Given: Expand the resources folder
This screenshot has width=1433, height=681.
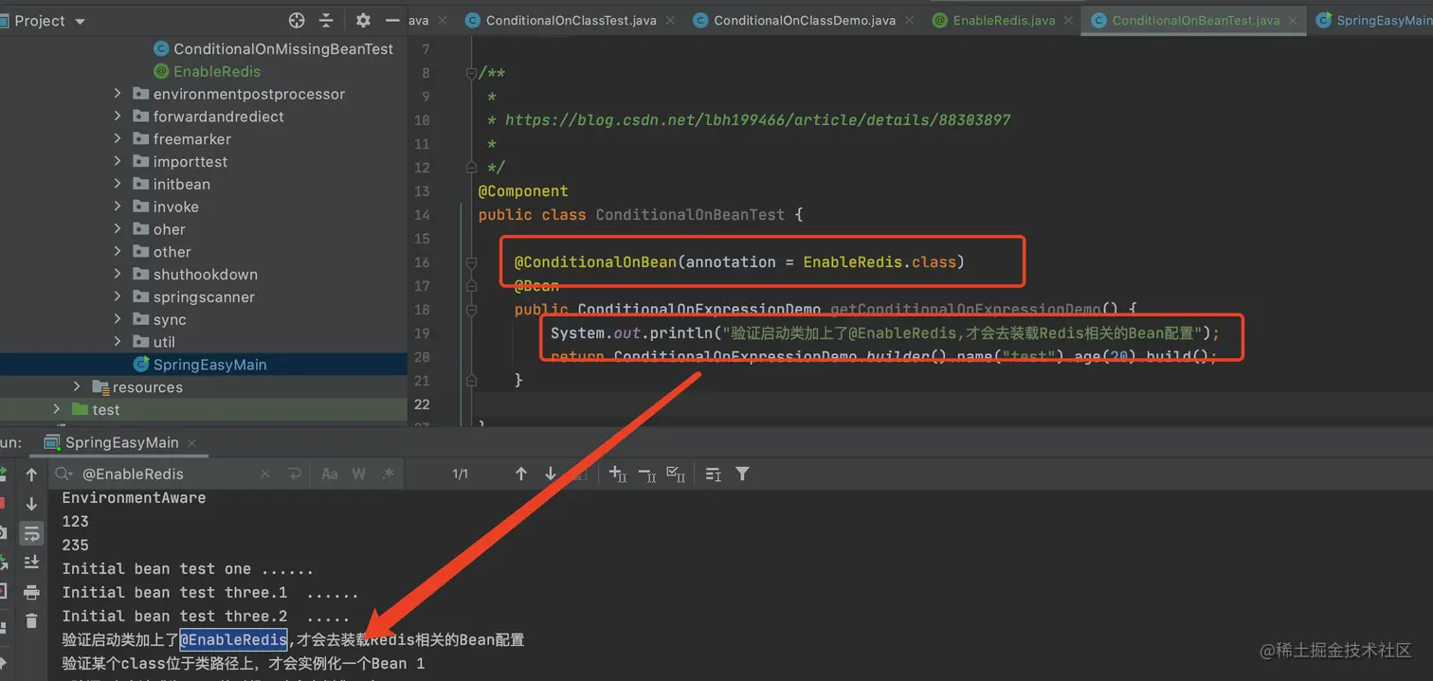Looking at the screenshot, I should click(77, 386).
